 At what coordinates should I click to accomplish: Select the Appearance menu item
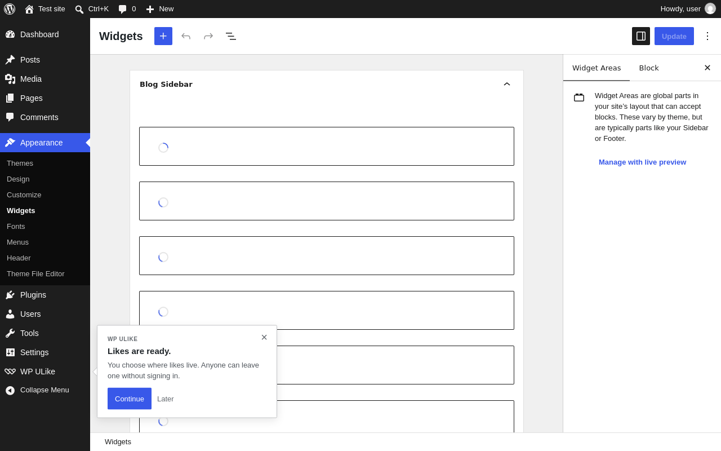(45, 143)
